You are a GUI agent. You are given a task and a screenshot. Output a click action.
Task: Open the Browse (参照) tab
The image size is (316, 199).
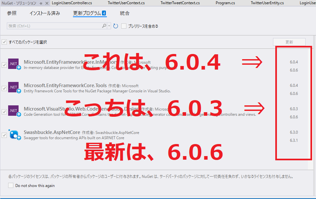point(12,13)
